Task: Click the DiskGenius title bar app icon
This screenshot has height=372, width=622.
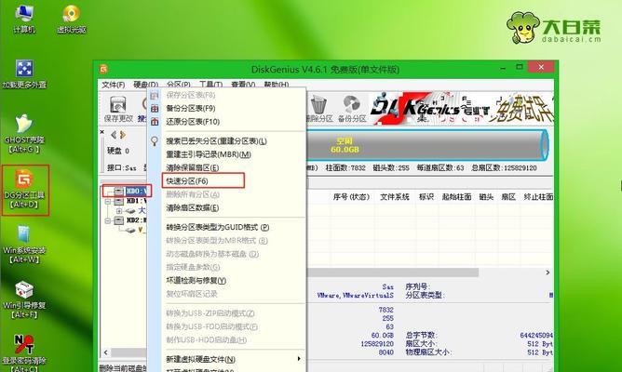Action: 104,70
